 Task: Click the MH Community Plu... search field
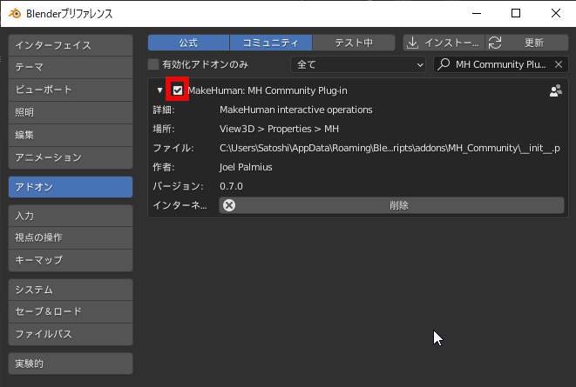tap(501, 64)
